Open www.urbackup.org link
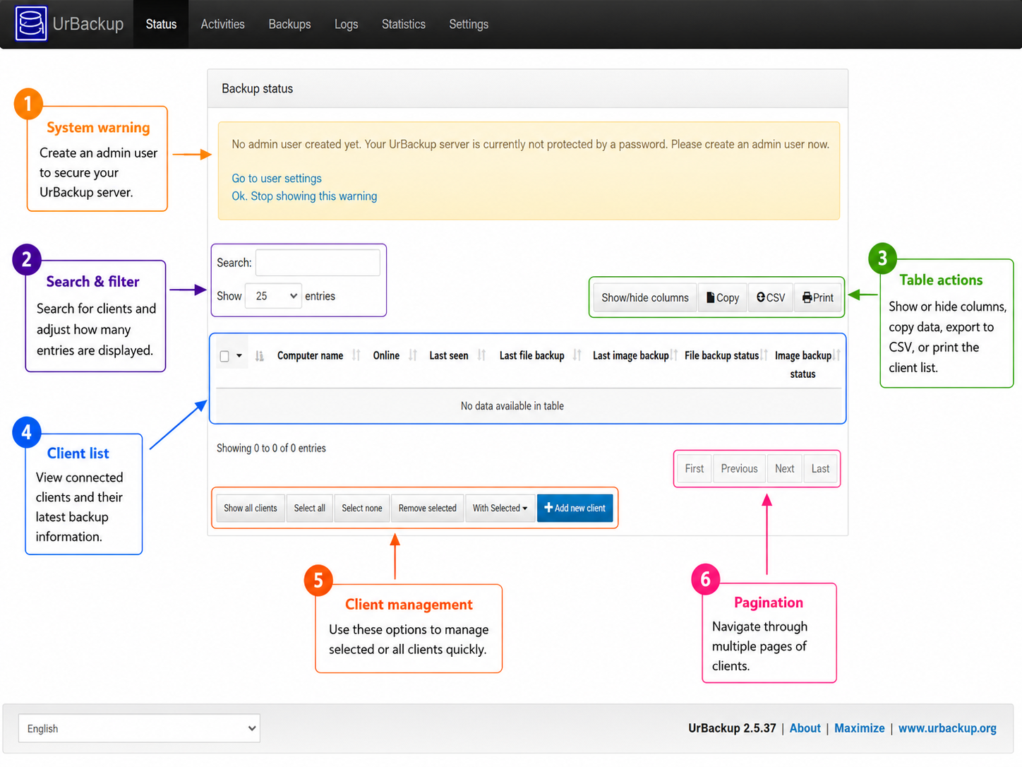 click(947, 728)
